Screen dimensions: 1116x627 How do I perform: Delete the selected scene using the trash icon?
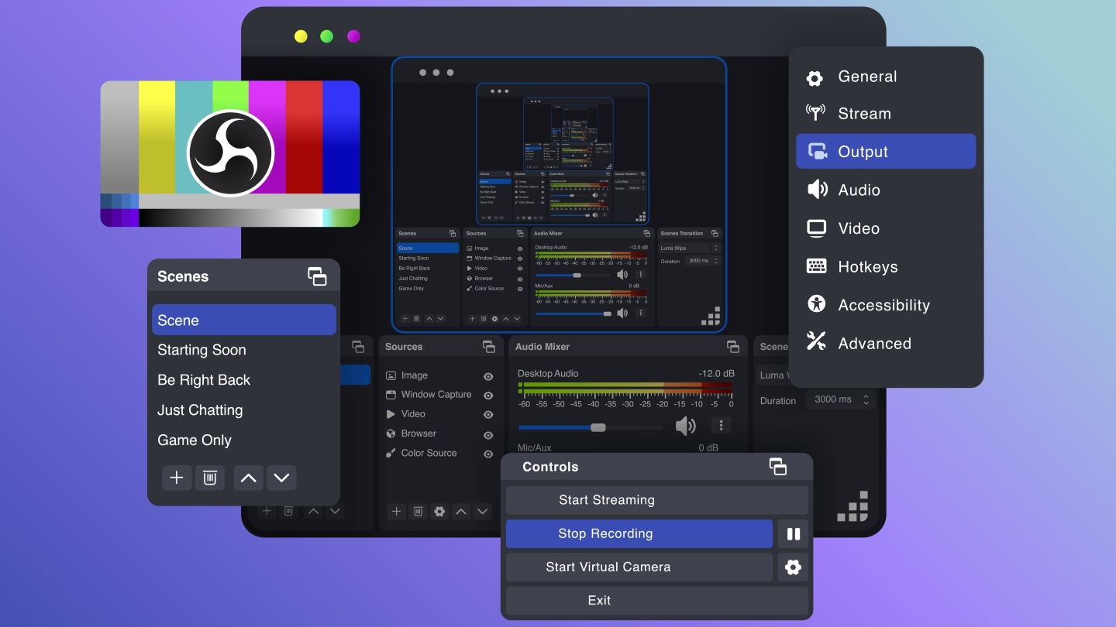(x=209, y=478)
